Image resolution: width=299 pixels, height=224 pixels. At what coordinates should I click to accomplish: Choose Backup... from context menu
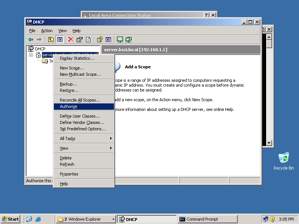84,84
